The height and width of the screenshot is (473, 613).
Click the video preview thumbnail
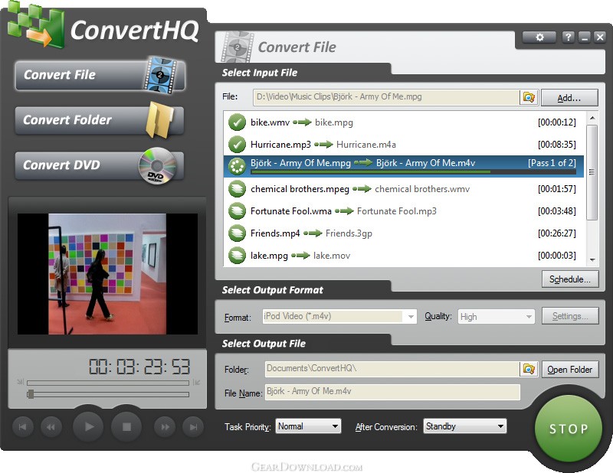(x=107, y=274)
